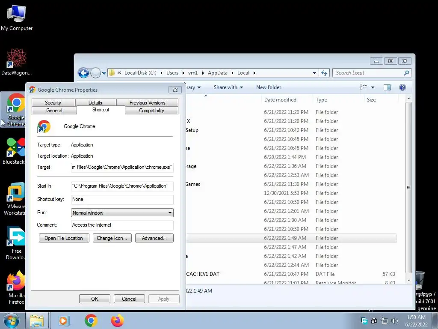Expand arrow after vm1 in breadcrumb
438x329 pixels.
click(x=203, y=73)
